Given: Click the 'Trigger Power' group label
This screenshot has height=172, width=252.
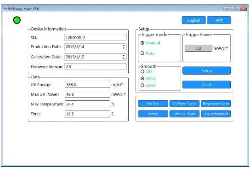Looking at the screenshot, I should click(199, 35).
